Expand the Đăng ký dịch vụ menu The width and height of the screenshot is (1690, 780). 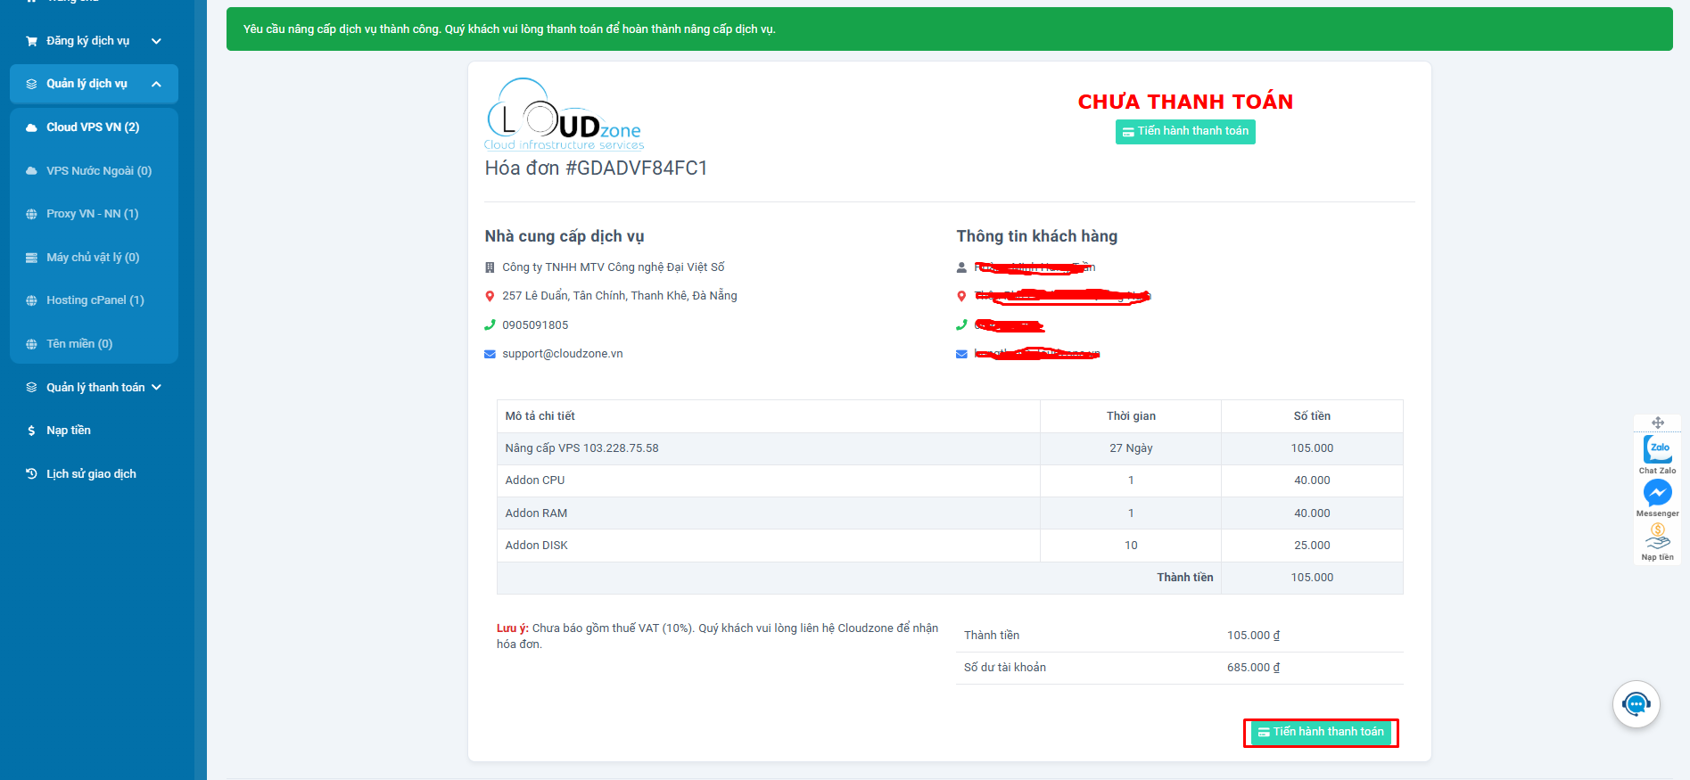coord(94,41)
